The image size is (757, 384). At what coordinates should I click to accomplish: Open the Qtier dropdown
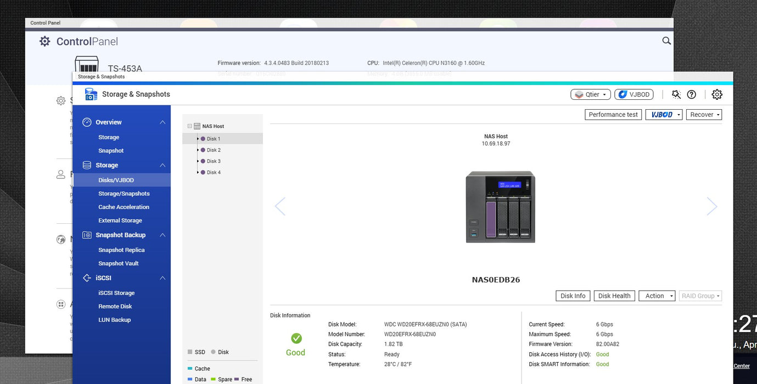(591, 94)
